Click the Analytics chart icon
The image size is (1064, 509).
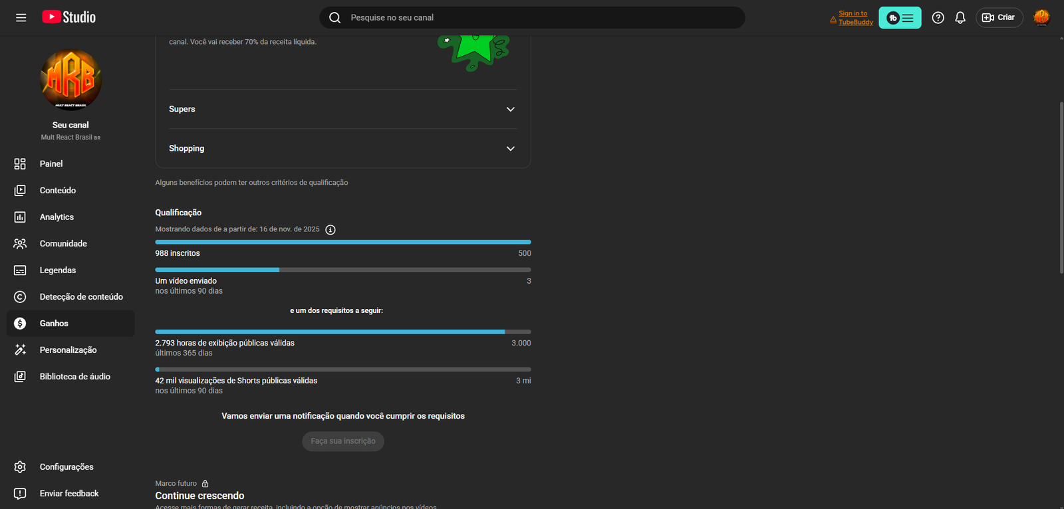coord(20,217)
